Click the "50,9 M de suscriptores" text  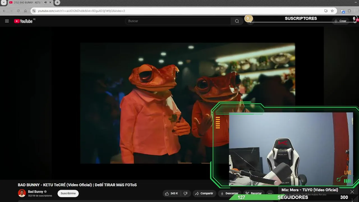point(40,196)
